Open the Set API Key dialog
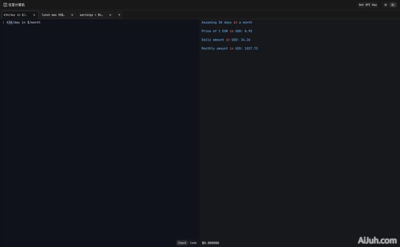This screenshot has width=400, height=247. 367,5
